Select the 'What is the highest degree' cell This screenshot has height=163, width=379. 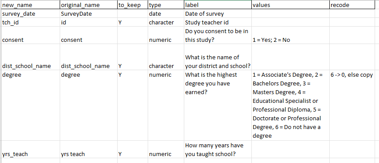[x=217, y=105]
